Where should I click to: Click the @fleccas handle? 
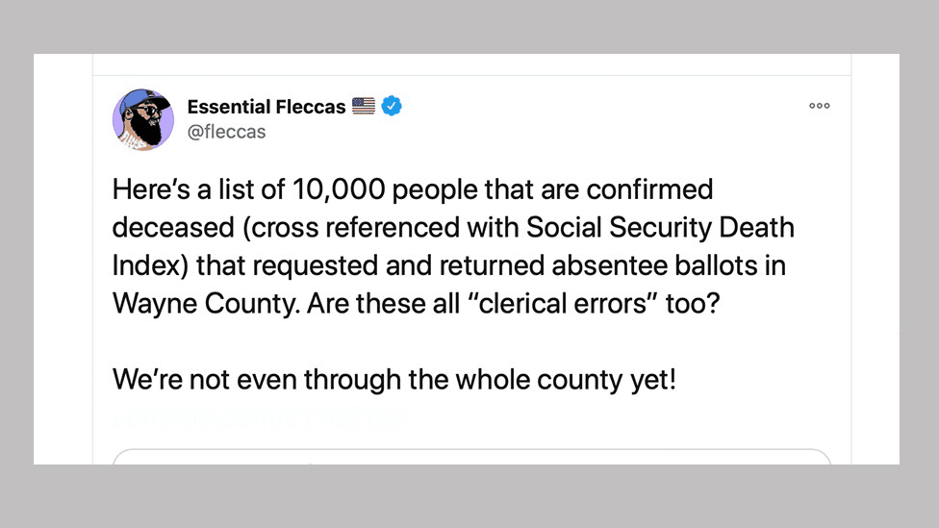pos(226,132)
